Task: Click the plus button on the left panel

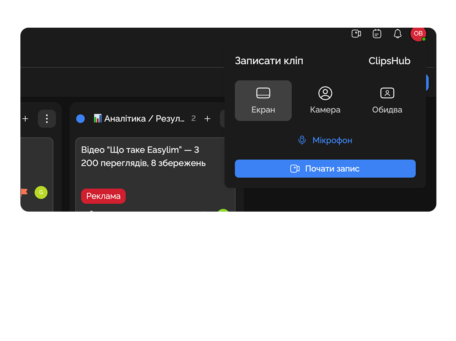Action: click(x=25, y=118)
